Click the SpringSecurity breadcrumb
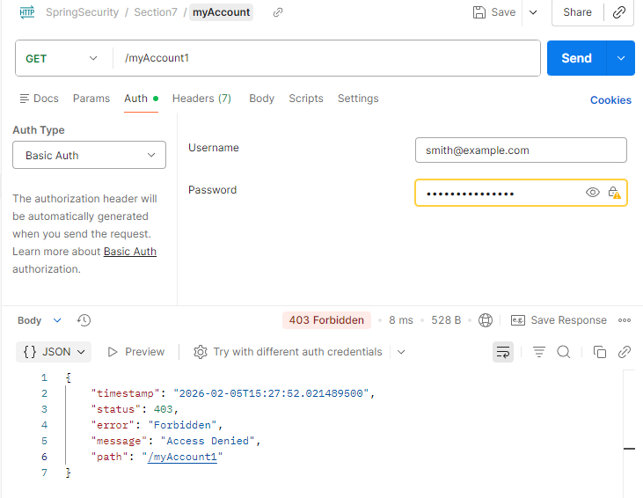The height and width of the screenshot is (498, 643). (x=82, y=12)
